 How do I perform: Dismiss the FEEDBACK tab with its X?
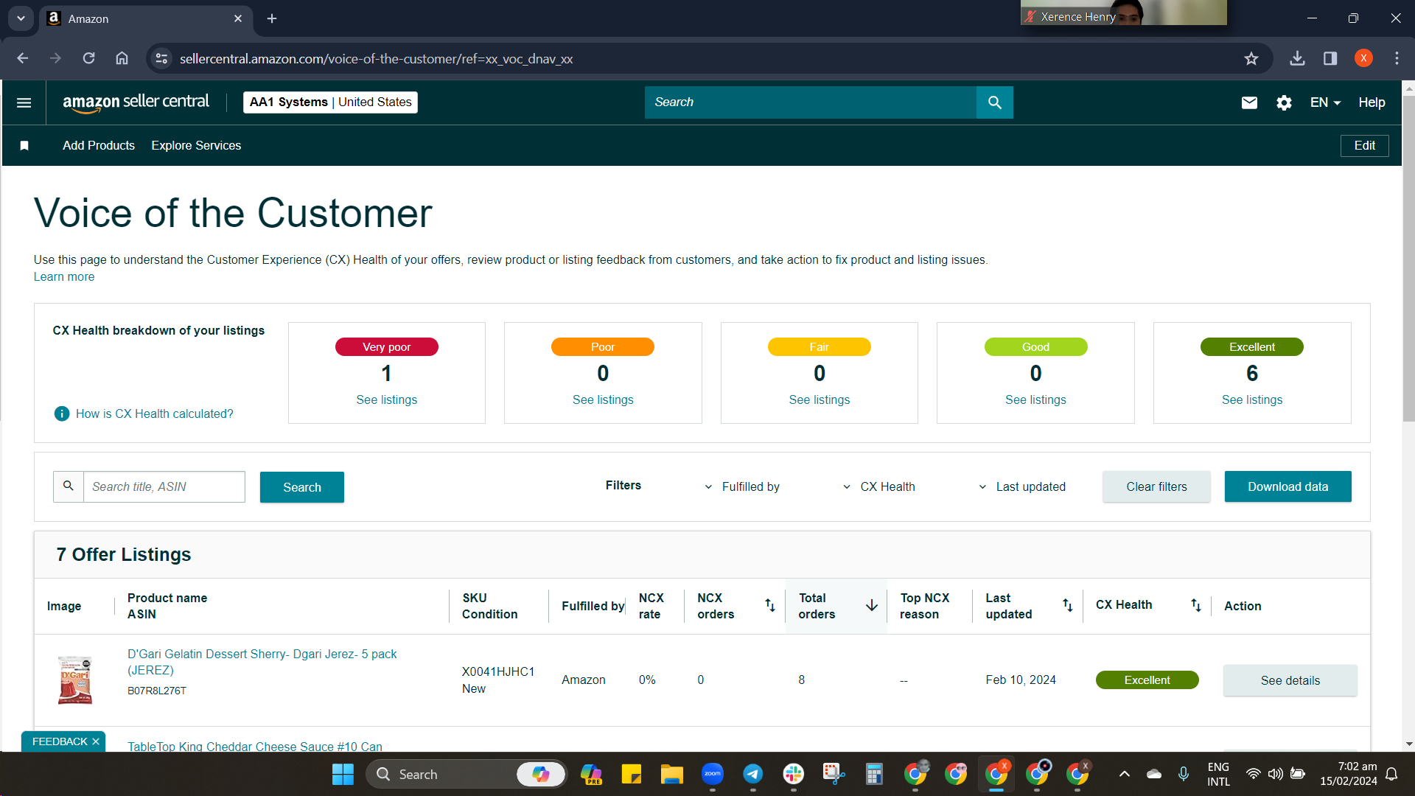pyautogui.click(x=96, y=741)
